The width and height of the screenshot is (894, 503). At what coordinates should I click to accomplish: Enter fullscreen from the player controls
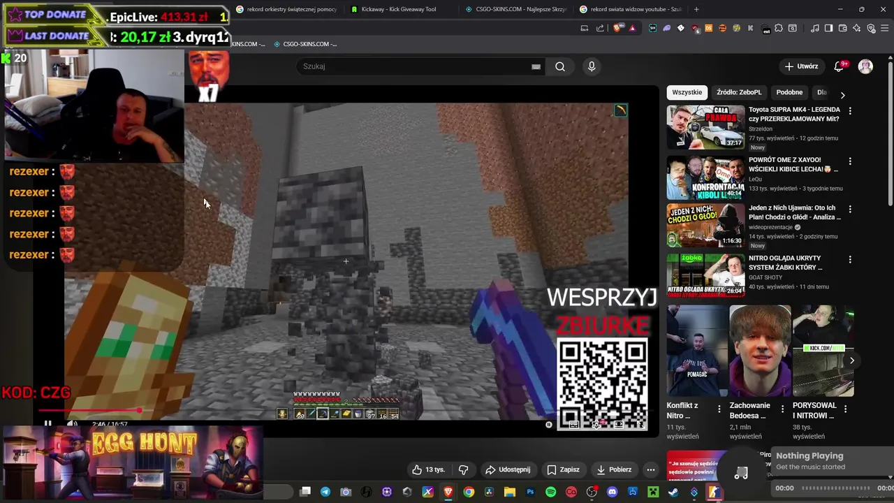point(641,424)
